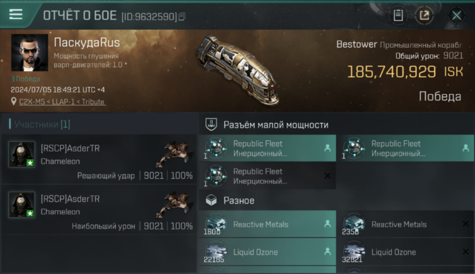The height and width of the screenshot is (274, 475).
Task: Copy the battle report ID icon
Action: [x=182, y=16]
